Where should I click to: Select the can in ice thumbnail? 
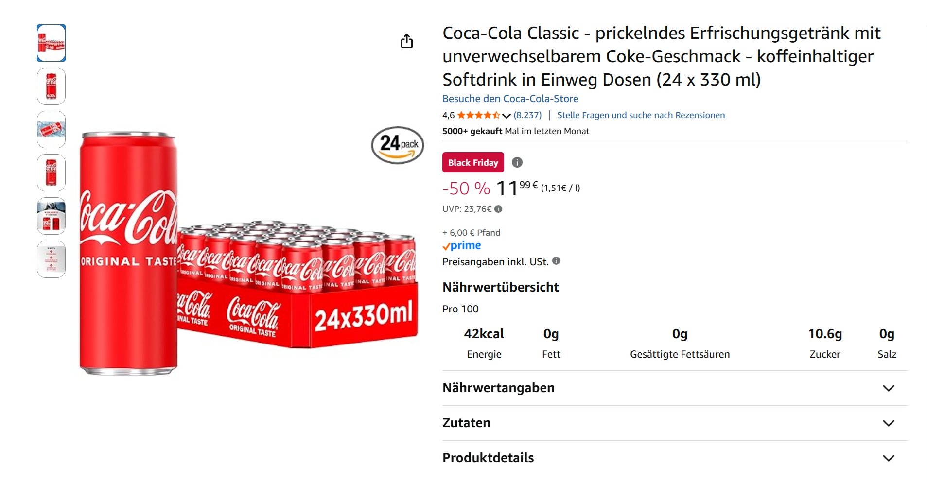pos(51,129)
